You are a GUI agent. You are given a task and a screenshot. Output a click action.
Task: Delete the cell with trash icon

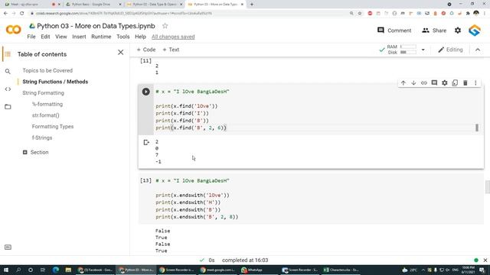tap(465, 83)
